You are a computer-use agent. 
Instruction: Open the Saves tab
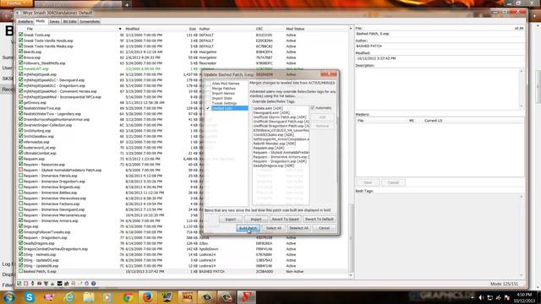54,21
